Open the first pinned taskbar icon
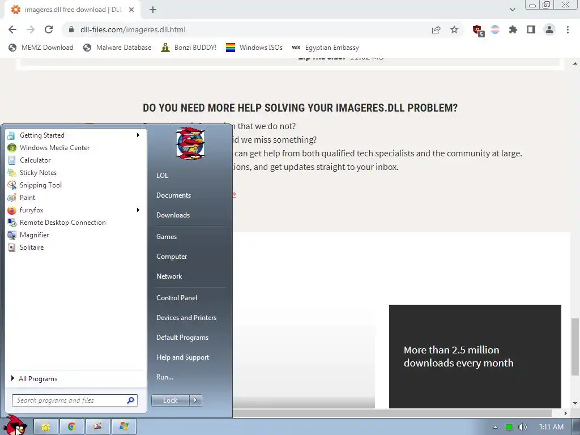The width and height of the screenshot is (580, 435). click(46, 427)
